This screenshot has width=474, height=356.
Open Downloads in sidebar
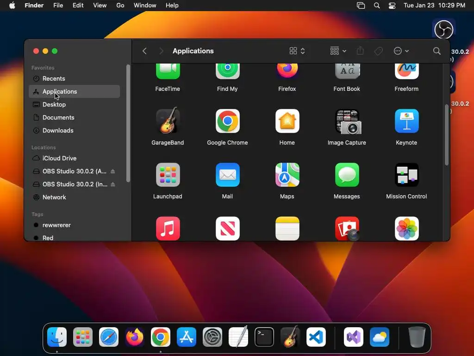[x=75, y=130]
